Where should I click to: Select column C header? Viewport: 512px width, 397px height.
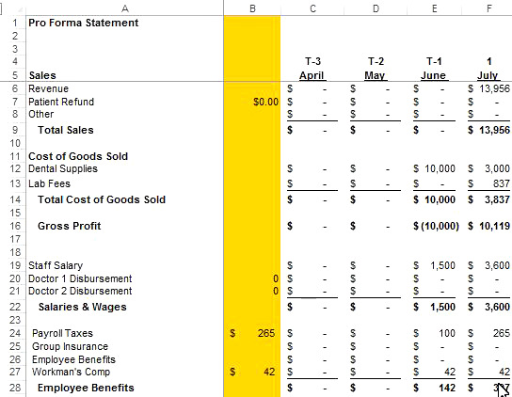click(312, 8)
